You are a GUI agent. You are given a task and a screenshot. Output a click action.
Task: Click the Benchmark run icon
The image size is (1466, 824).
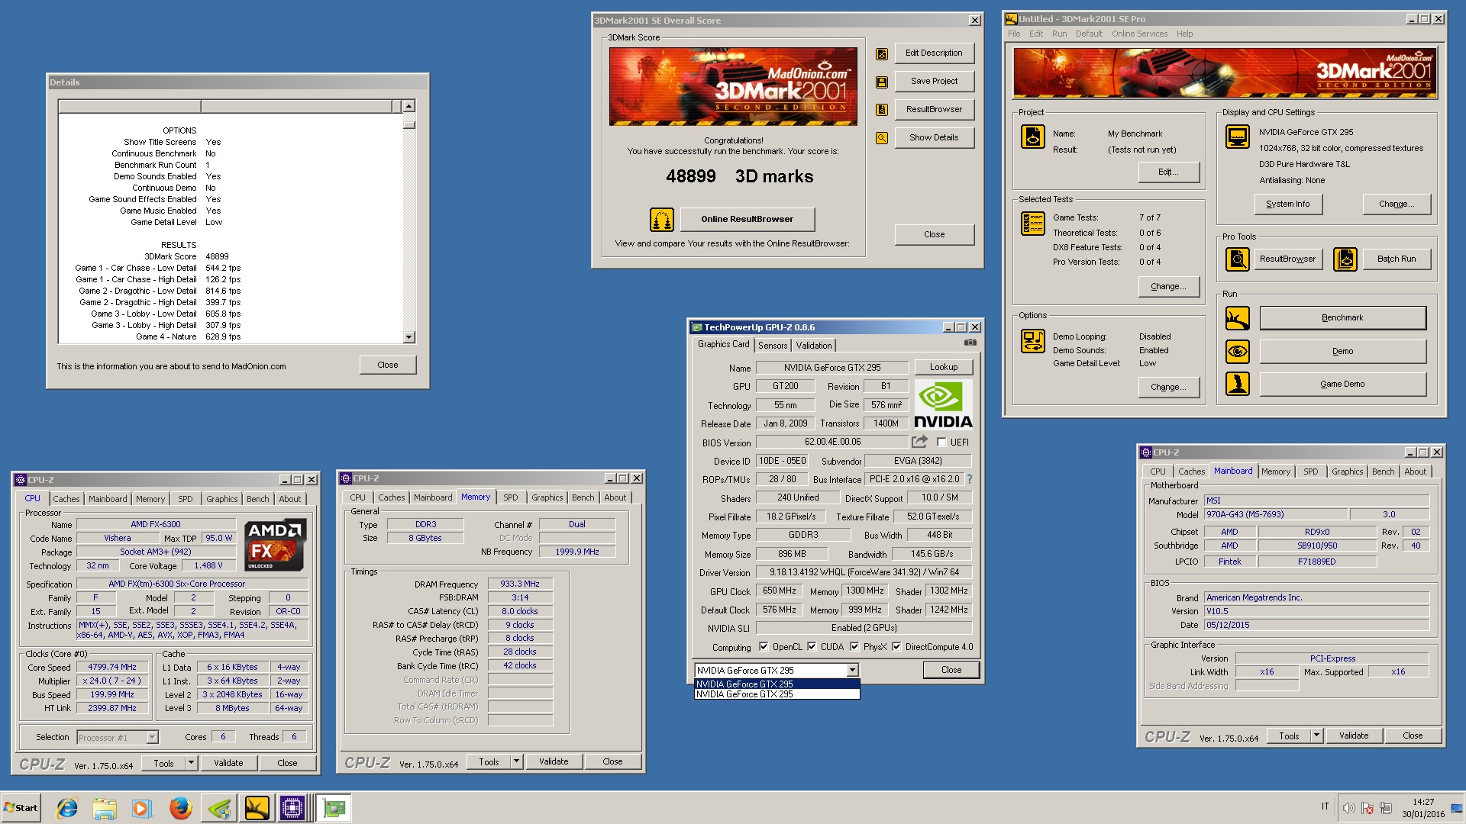(x=1238, y=318)
